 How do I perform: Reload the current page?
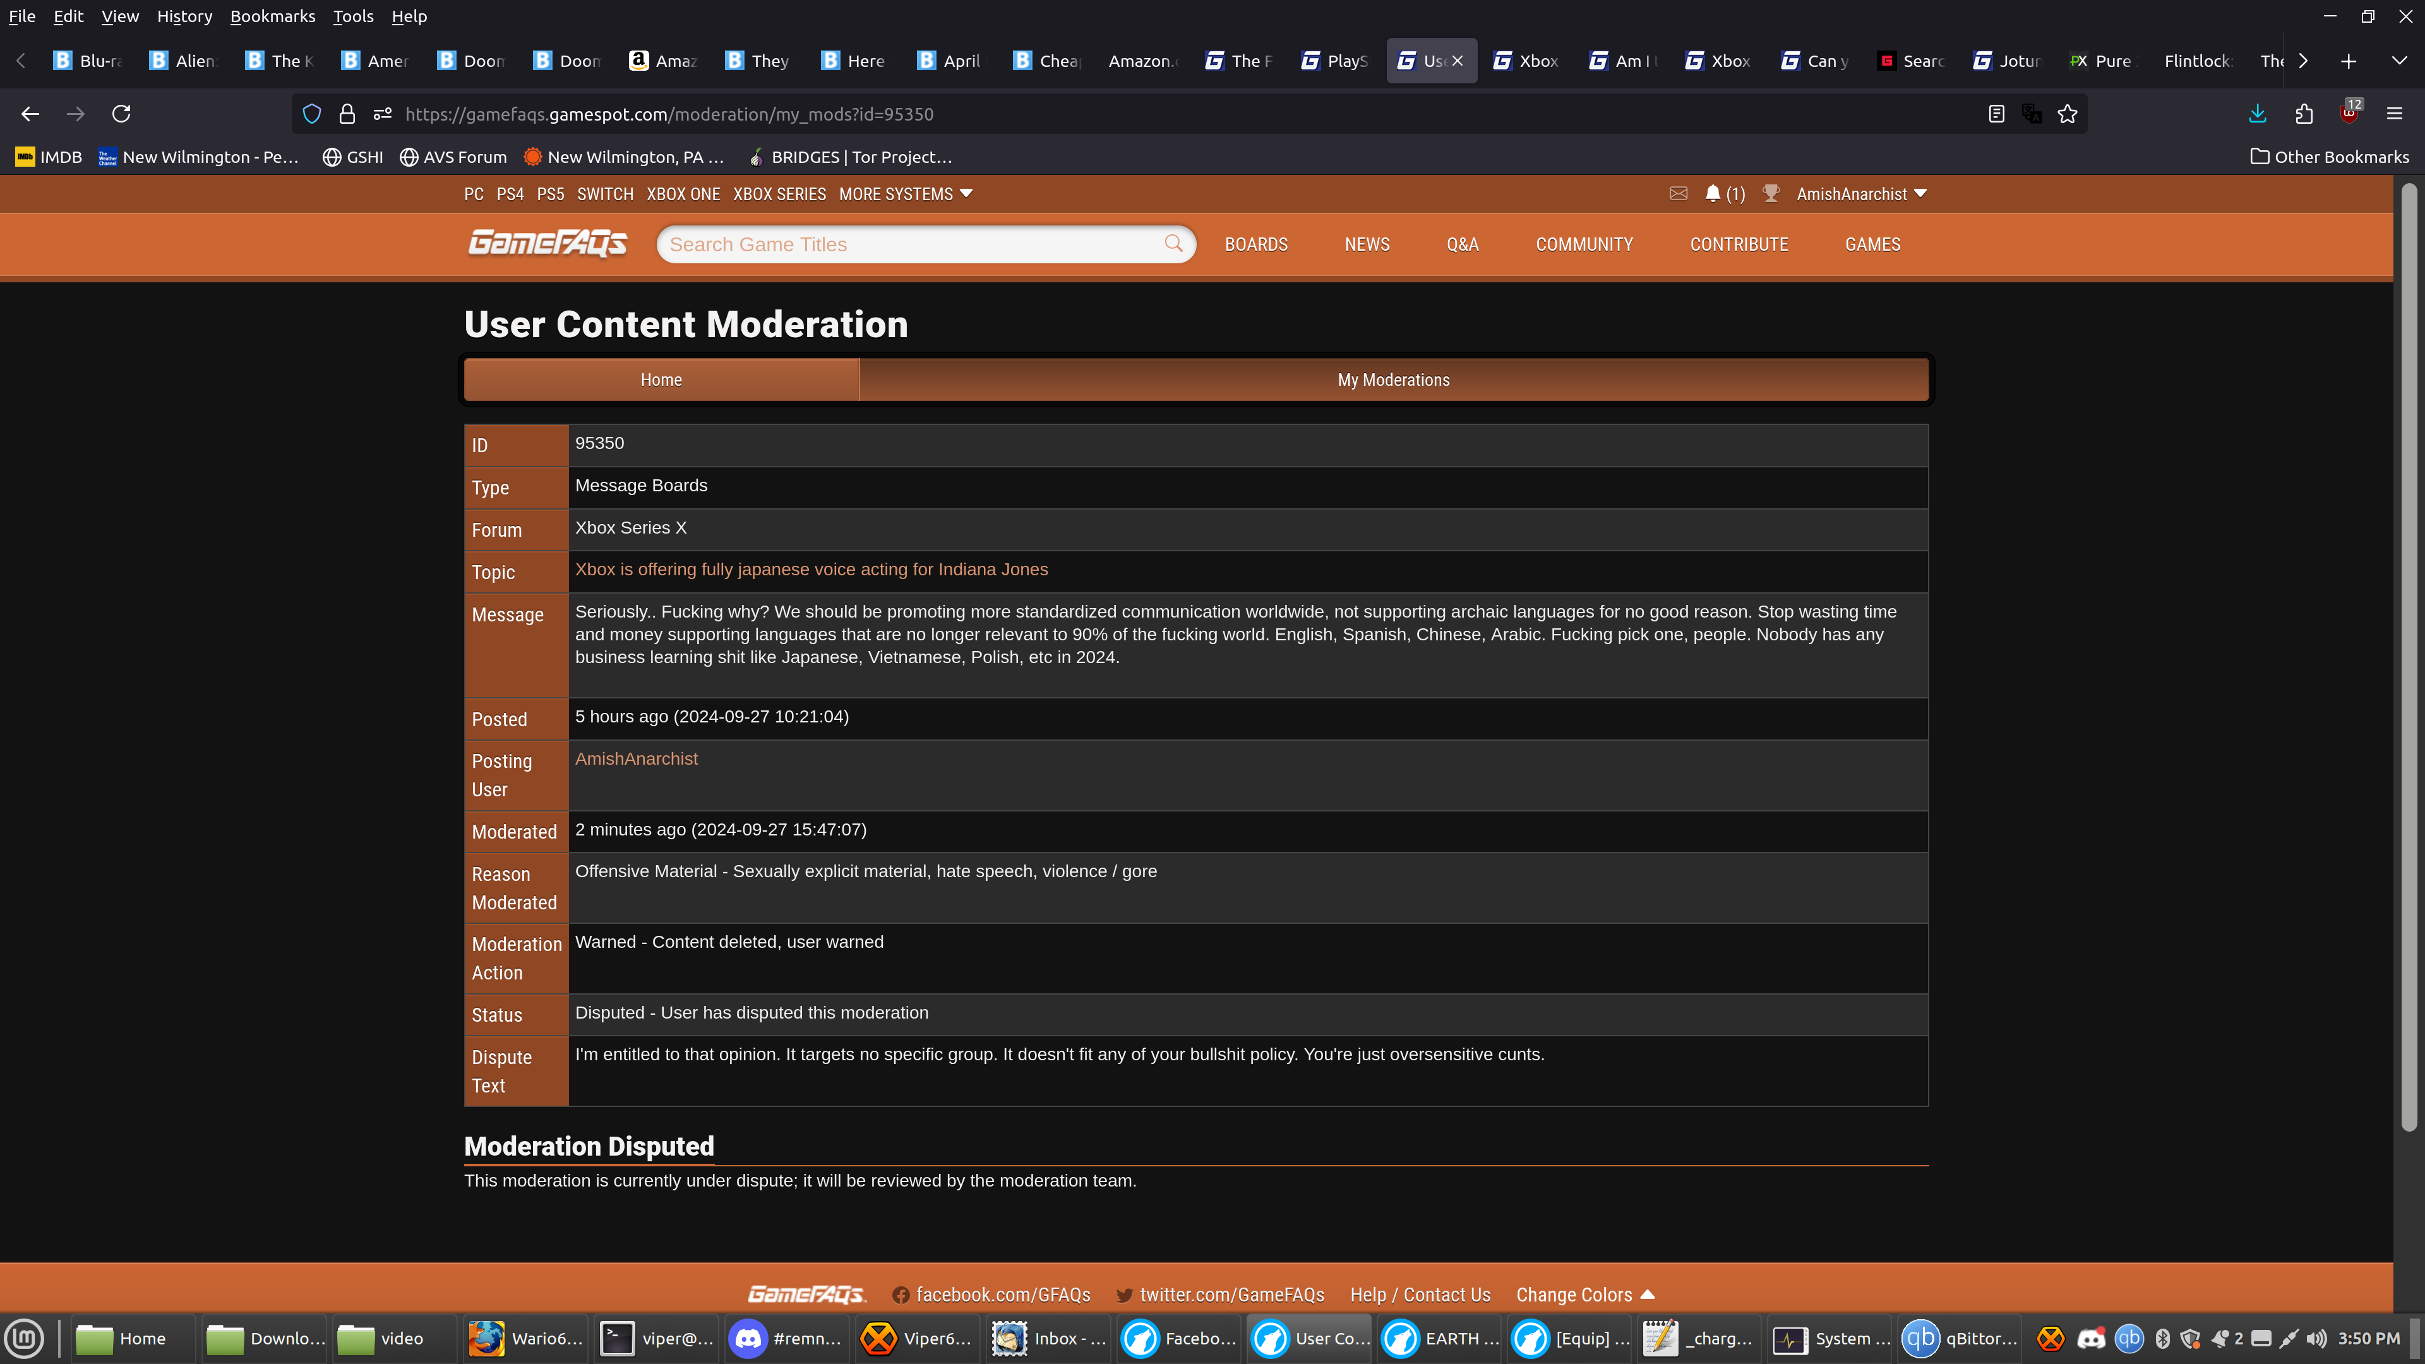pos(121,114)
